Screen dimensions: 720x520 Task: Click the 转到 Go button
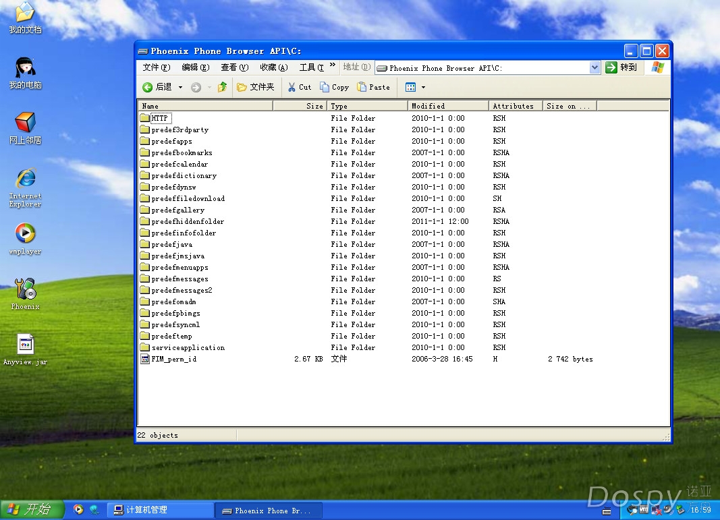(x=621, y=67)
